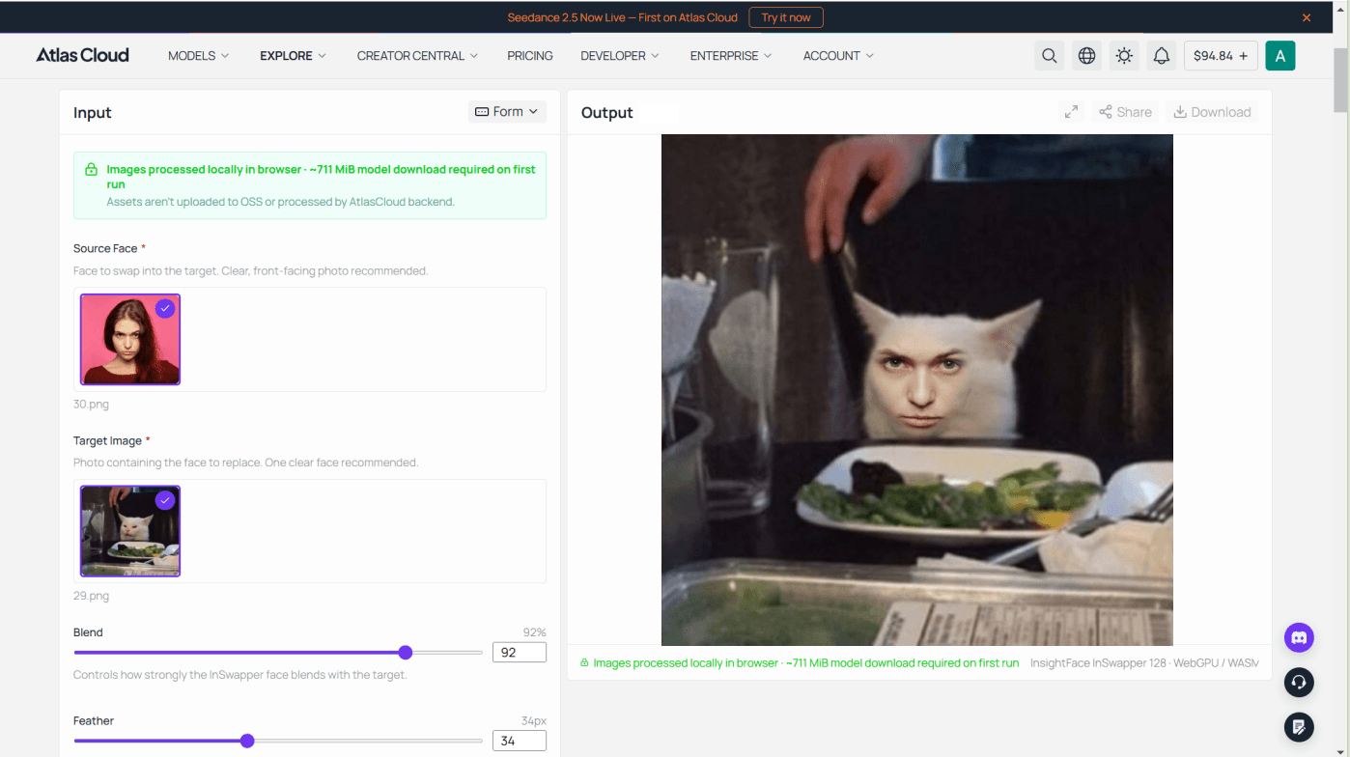Expand the ACCOUNT menu

pyautogui.click(x=838, y=56)
